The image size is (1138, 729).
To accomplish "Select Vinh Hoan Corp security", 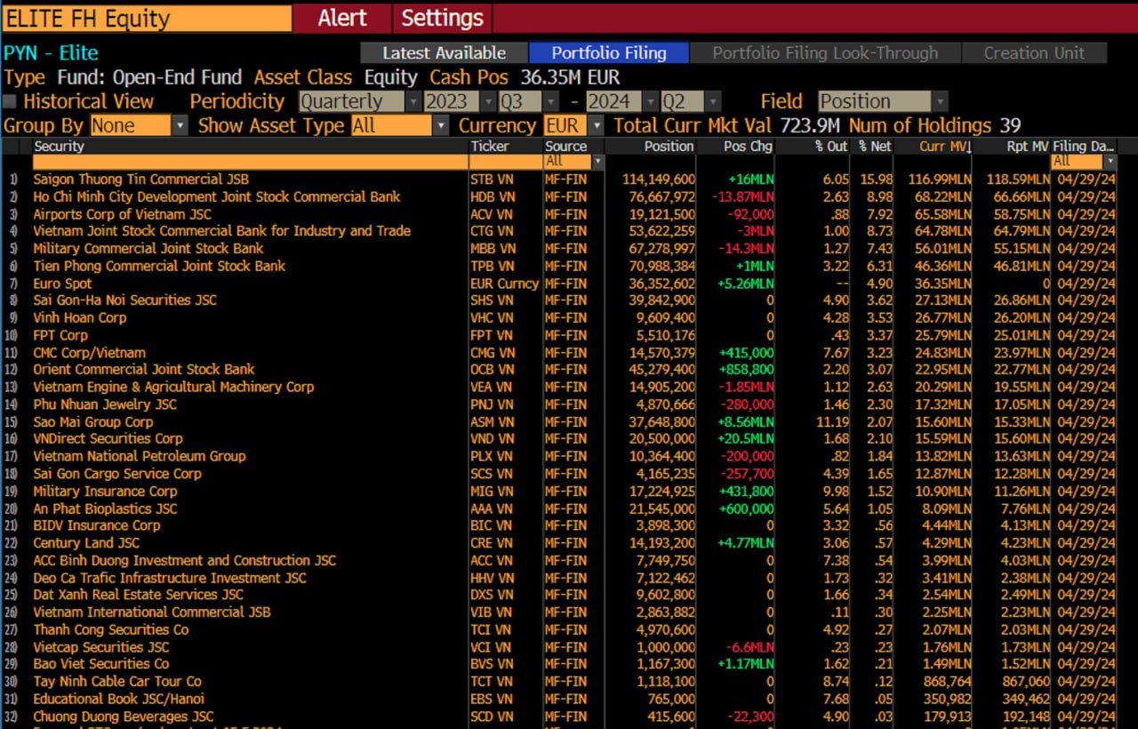I will point(80,317).
